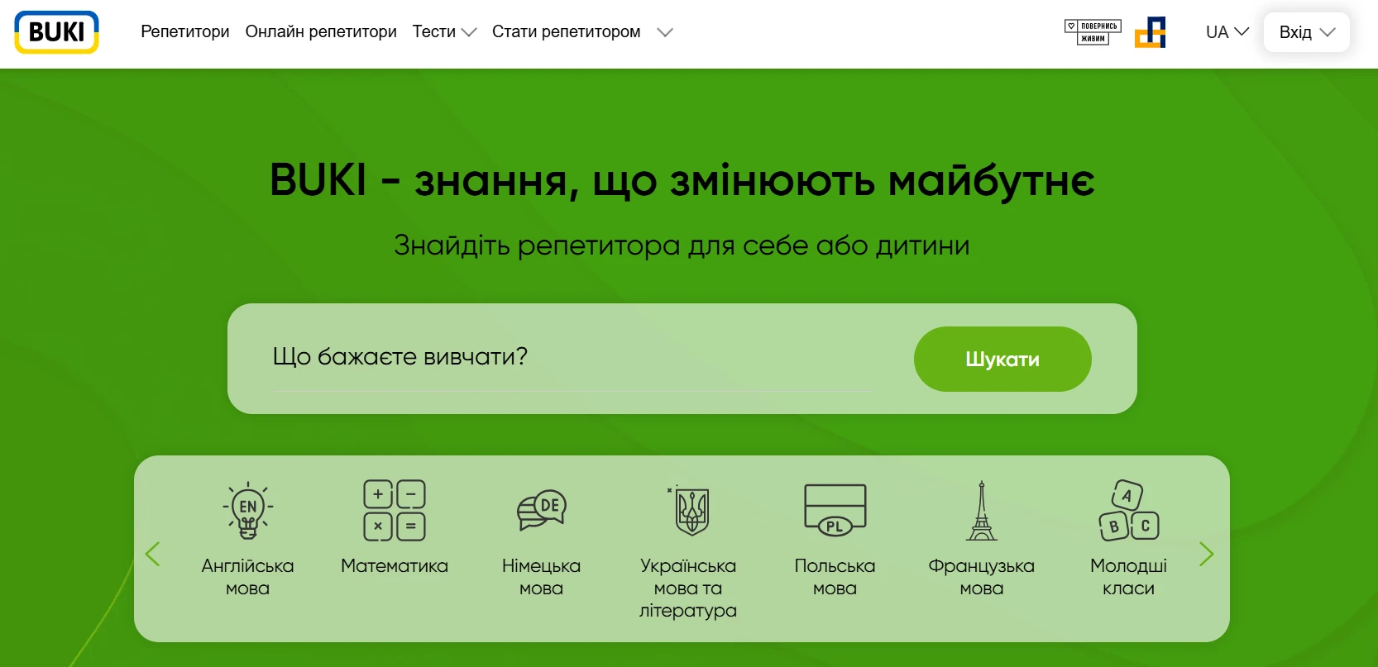Select the ABC blocks junior classes icon
The height and width of the screenshot is (667, 1378).
[x=1129, y=510]
